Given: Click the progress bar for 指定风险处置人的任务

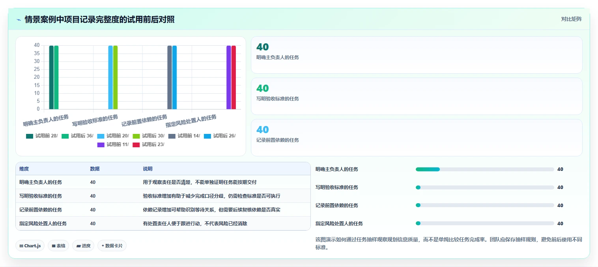Looking at the screenshot, I should (485, 223).
